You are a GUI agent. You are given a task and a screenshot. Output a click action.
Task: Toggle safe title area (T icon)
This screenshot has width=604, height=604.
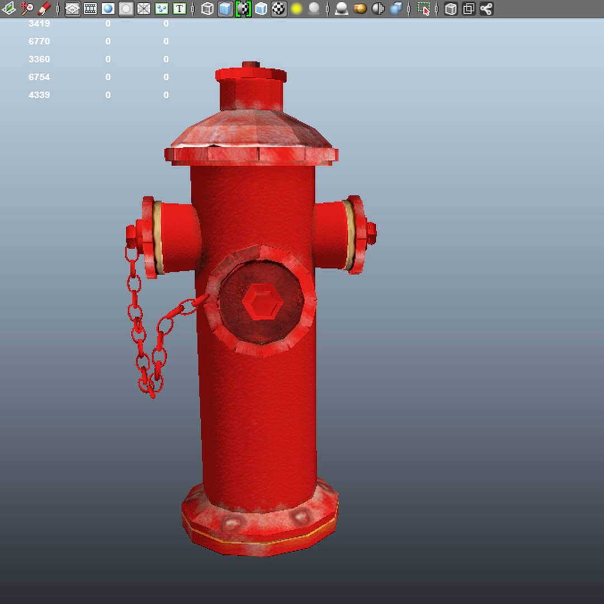[x=180, y=8]
